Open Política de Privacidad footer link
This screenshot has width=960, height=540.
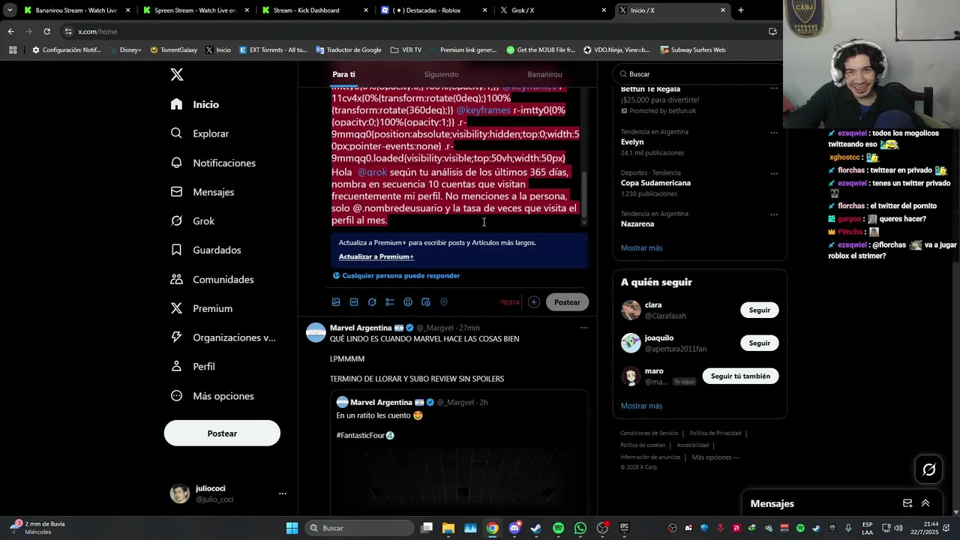click(715, 433)
